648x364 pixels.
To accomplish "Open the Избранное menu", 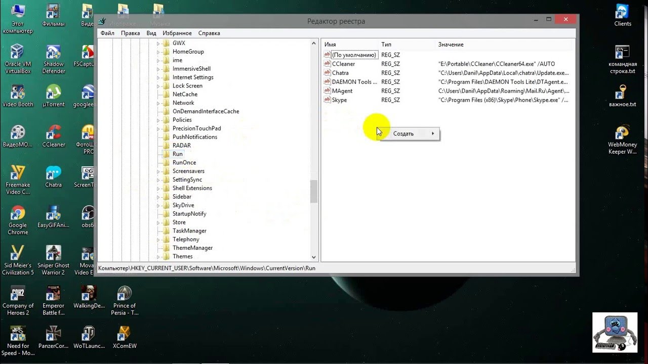I will [x=177, y=33].
